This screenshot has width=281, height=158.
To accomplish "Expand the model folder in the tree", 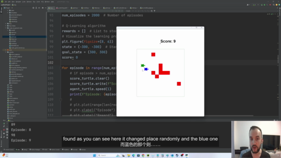I will [8, 30].
